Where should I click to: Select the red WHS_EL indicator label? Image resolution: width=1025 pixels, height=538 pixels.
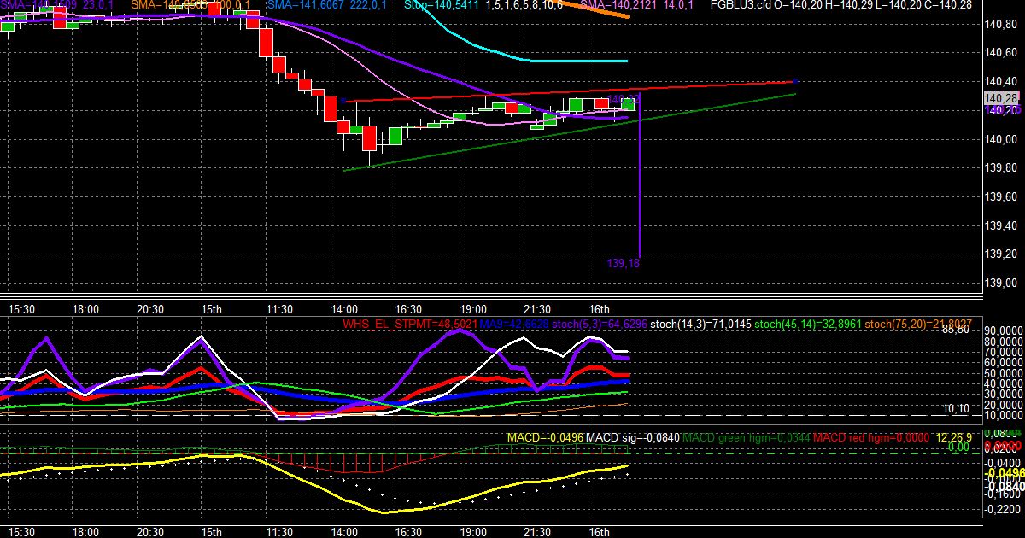click(366, 324)
